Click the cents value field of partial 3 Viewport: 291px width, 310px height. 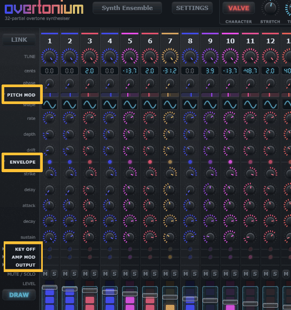coord(90,71)
